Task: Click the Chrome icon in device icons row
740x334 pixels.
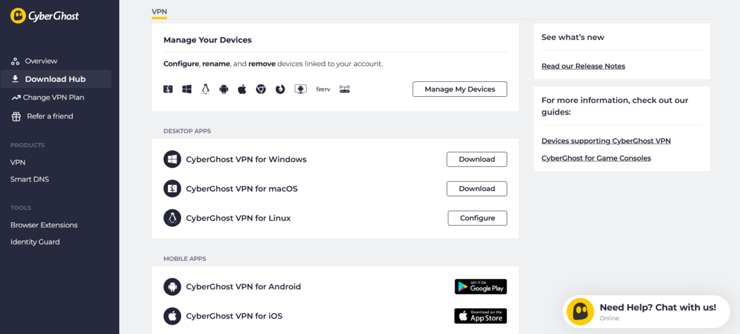Action: (261, 89)
